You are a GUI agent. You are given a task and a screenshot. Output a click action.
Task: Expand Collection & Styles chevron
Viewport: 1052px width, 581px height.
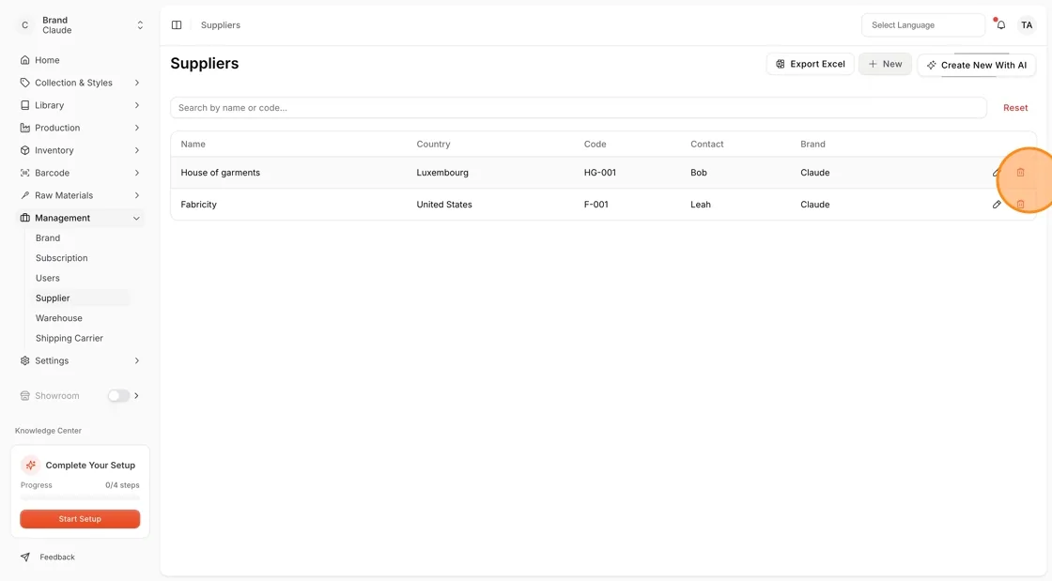137,84
